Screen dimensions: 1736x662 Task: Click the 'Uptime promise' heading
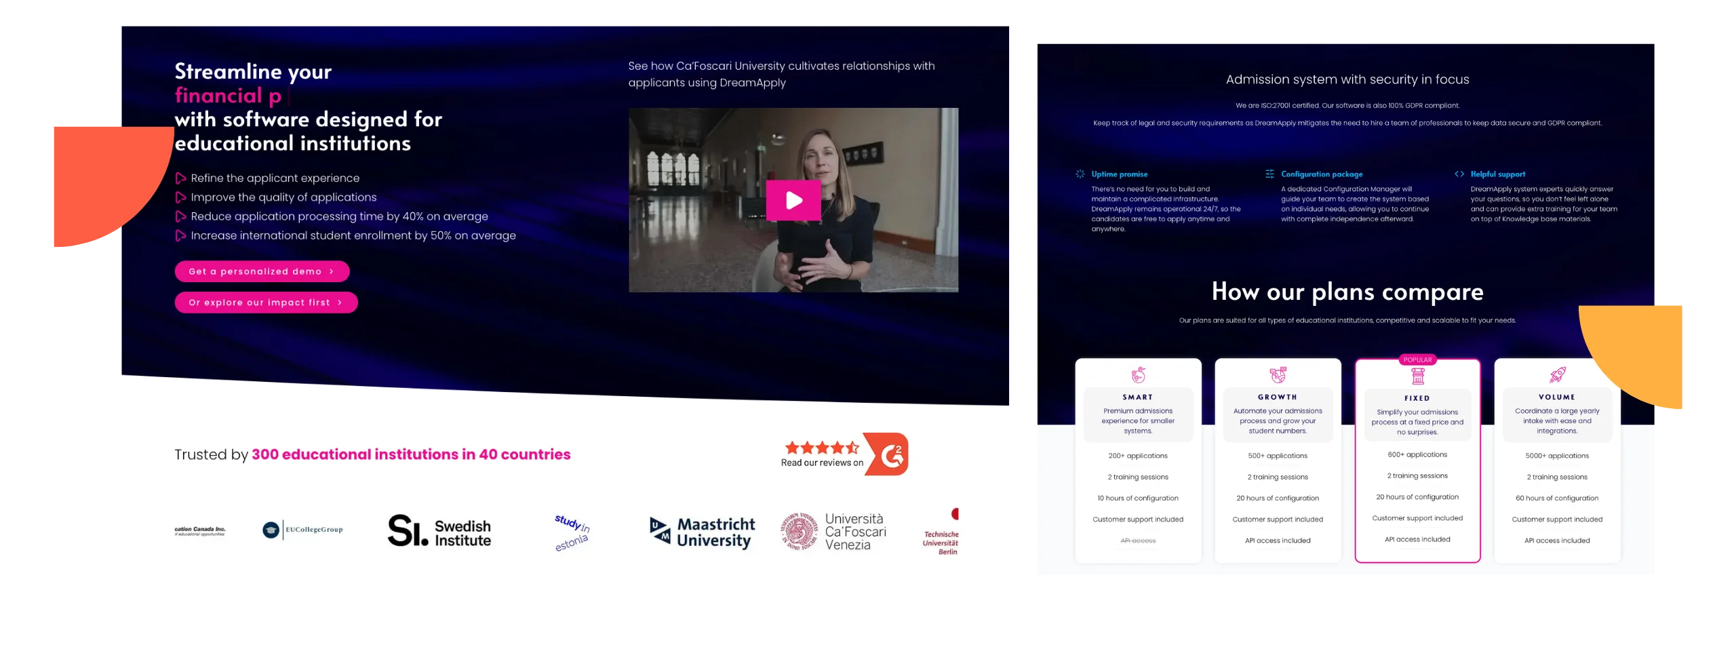pos(1119,174)
